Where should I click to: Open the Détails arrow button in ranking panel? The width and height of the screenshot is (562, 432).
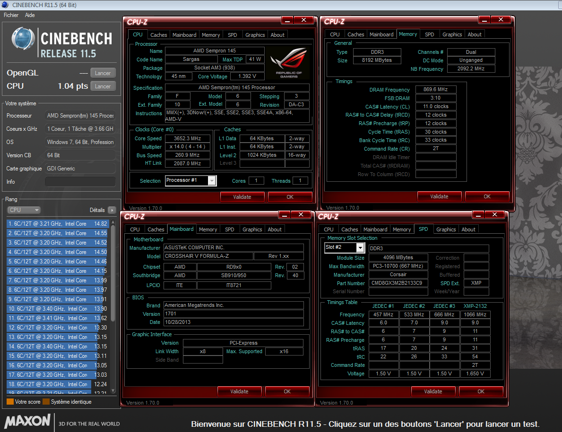pyautogui.click(x=112, y=210)
